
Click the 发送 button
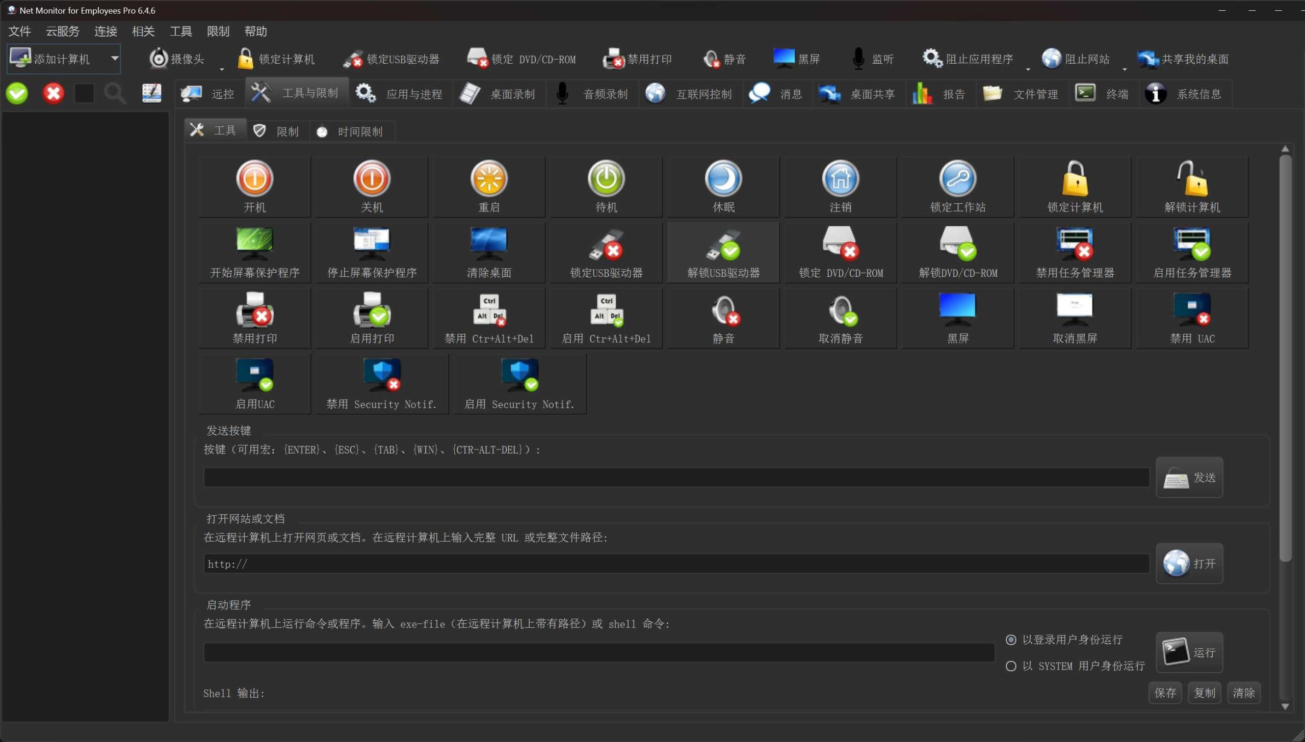pos(1189,477)
